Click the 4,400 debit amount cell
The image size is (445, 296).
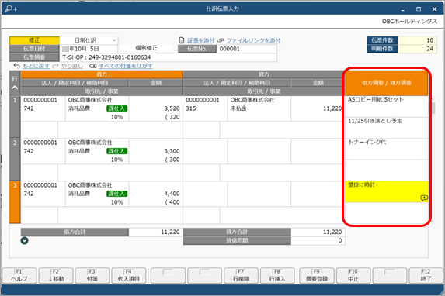155,194
